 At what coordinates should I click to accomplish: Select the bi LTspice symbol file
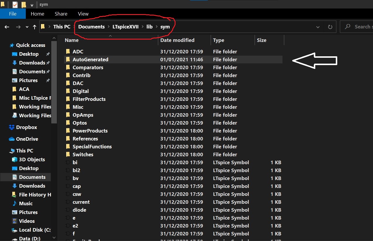pos(173,162)
